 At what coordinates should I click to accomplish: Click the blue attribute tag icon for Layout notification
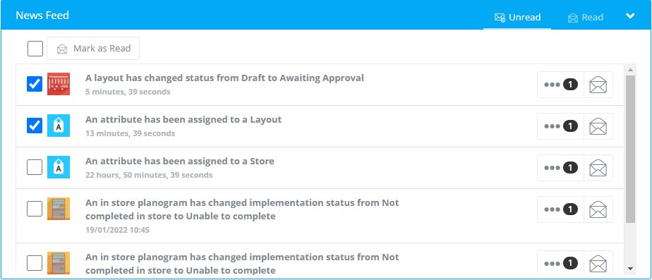[x=58, y=126]
